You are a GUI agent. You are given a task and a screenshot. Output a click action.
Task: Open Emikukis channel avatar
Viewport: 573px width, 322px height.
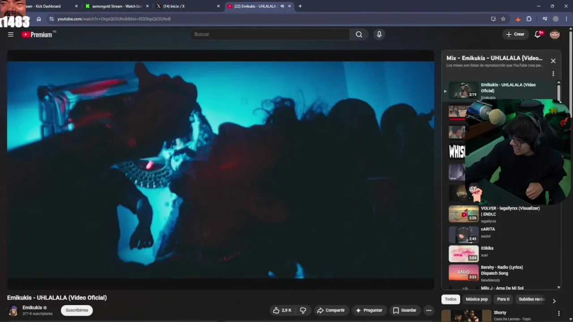[13, 310]
